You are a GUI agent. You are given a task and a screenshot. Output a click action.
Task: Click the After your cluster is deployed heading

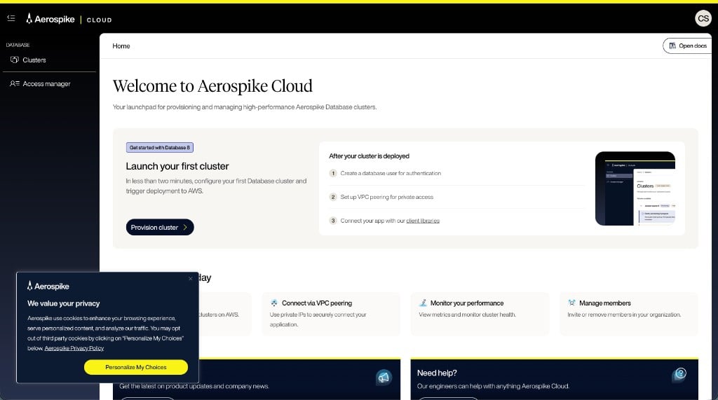coord(369,156)
